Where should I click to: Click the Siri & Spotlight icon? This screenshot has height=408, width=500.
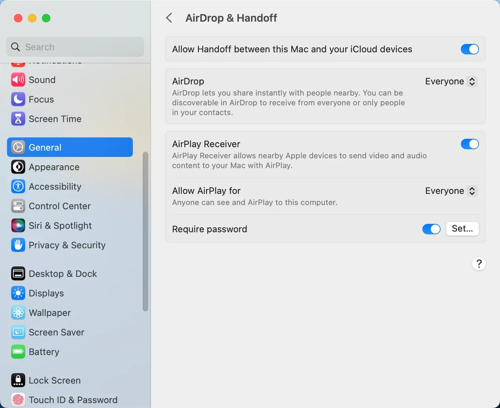[x=18, y=225]
